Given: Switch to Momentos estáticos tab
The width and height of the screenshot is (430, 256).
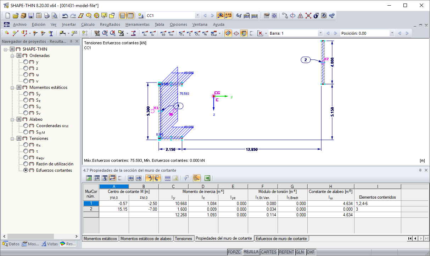Looking at the screenshot, I should tap(100, 239).
